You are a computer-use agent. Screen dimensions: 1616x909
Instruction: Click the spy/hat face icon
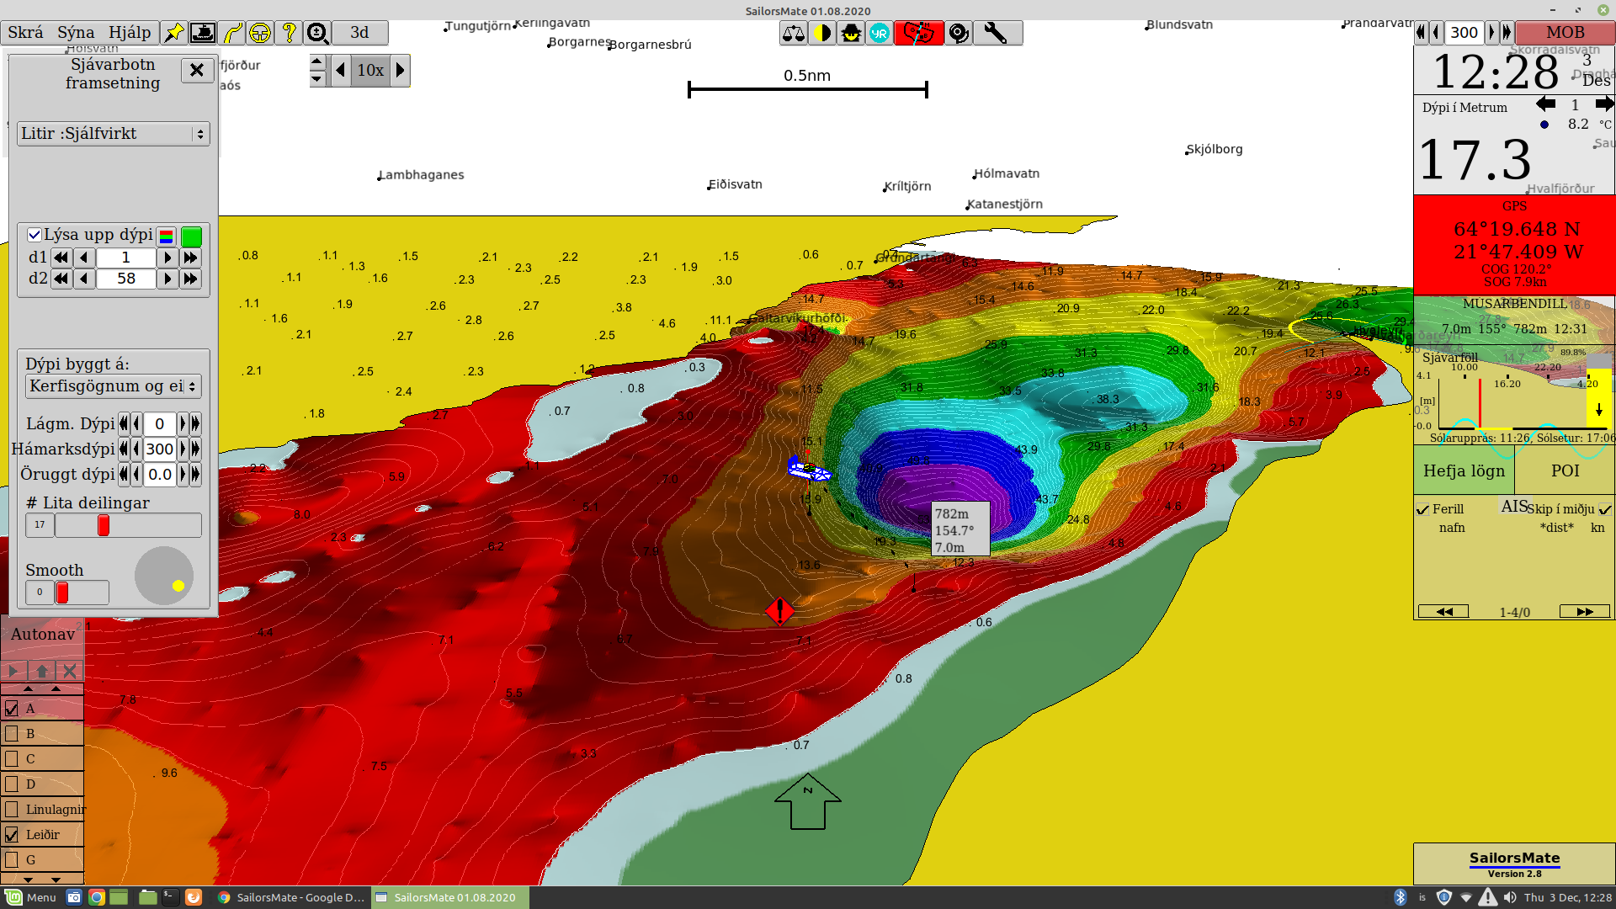coord(851,33)
